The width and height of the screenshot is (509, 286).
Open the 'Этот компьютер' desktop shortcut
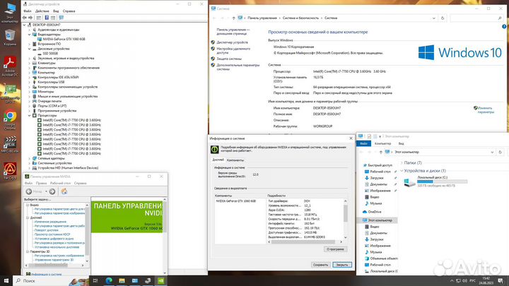[x=10, y=12]
